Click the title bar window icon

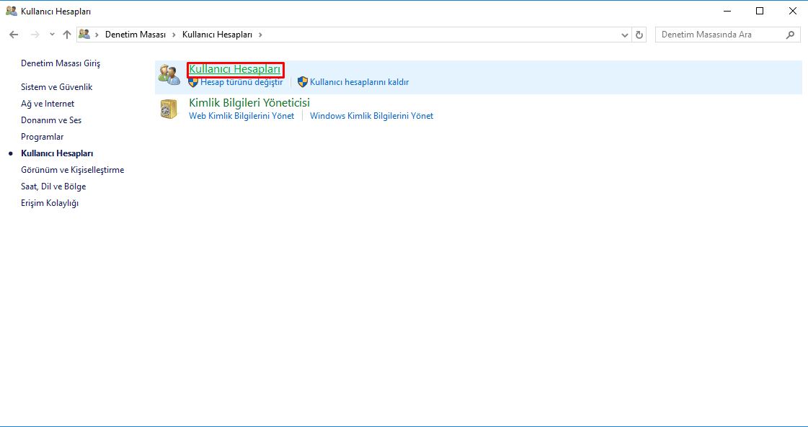(x=11, y=12)
